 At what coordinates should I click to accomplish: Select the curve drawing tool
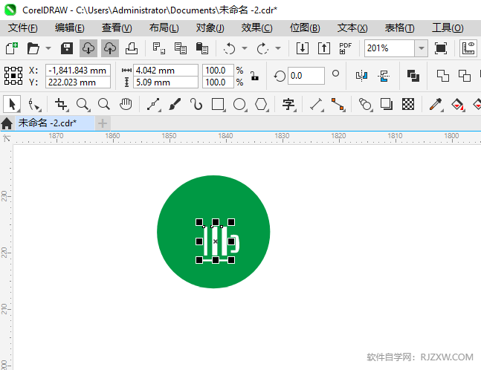coord(196,104)
